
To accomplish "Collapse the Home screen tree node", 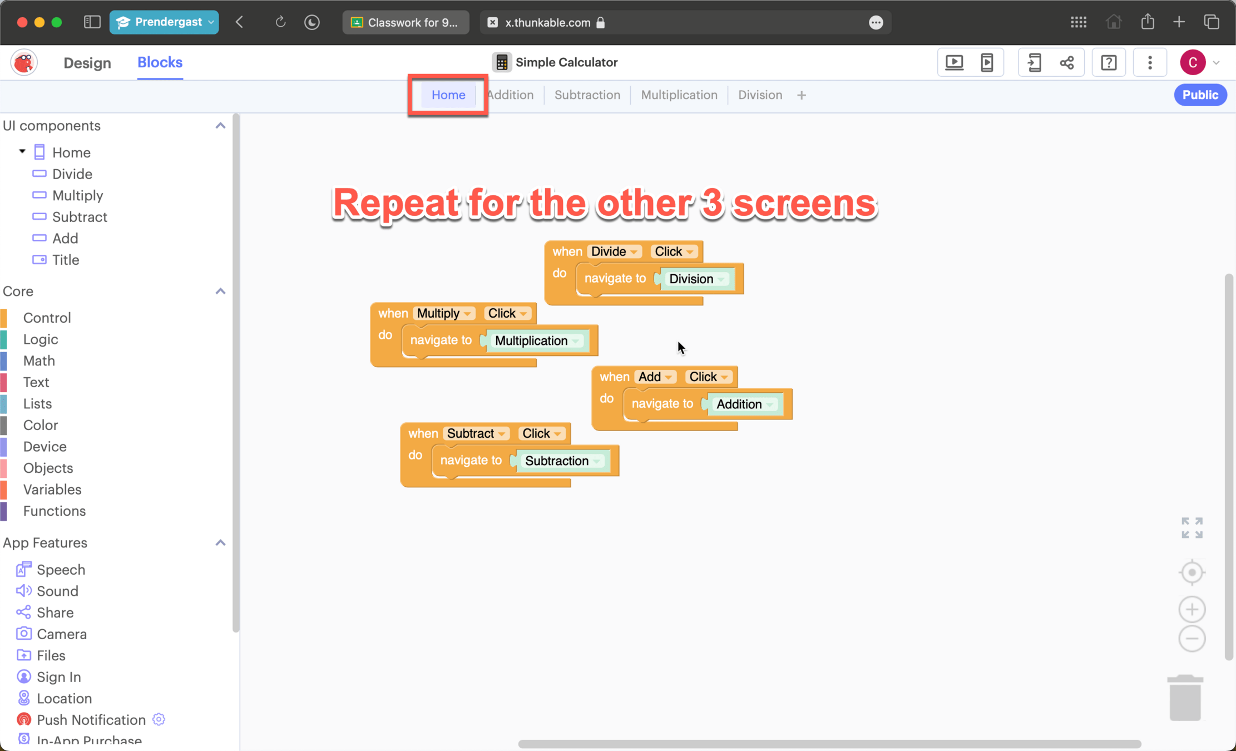I will point(22,151).
